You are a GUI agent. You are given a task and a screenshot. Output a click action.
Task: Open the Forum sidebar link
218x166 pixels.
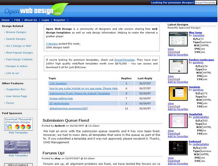pos(10,103)
